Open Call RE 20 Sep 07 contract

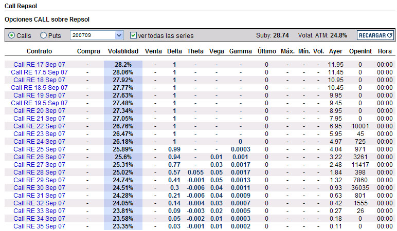coord(39,111)
